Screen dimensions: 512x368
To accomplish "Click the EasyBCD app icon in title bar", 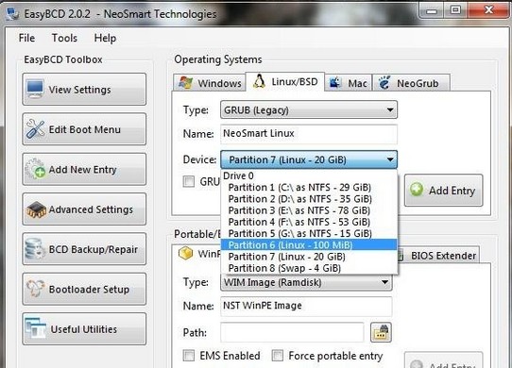I will pyautogui.click(x=12, y=14).
